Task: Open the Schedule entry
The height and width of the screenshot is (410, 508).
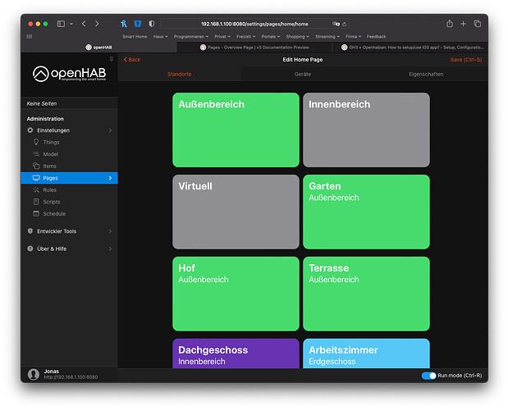Action: click(x=54, y=213)
